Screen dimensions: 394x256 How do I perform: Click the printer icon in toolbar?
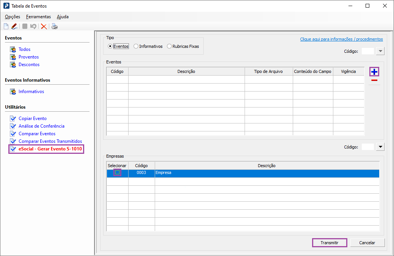click(55, 26)
